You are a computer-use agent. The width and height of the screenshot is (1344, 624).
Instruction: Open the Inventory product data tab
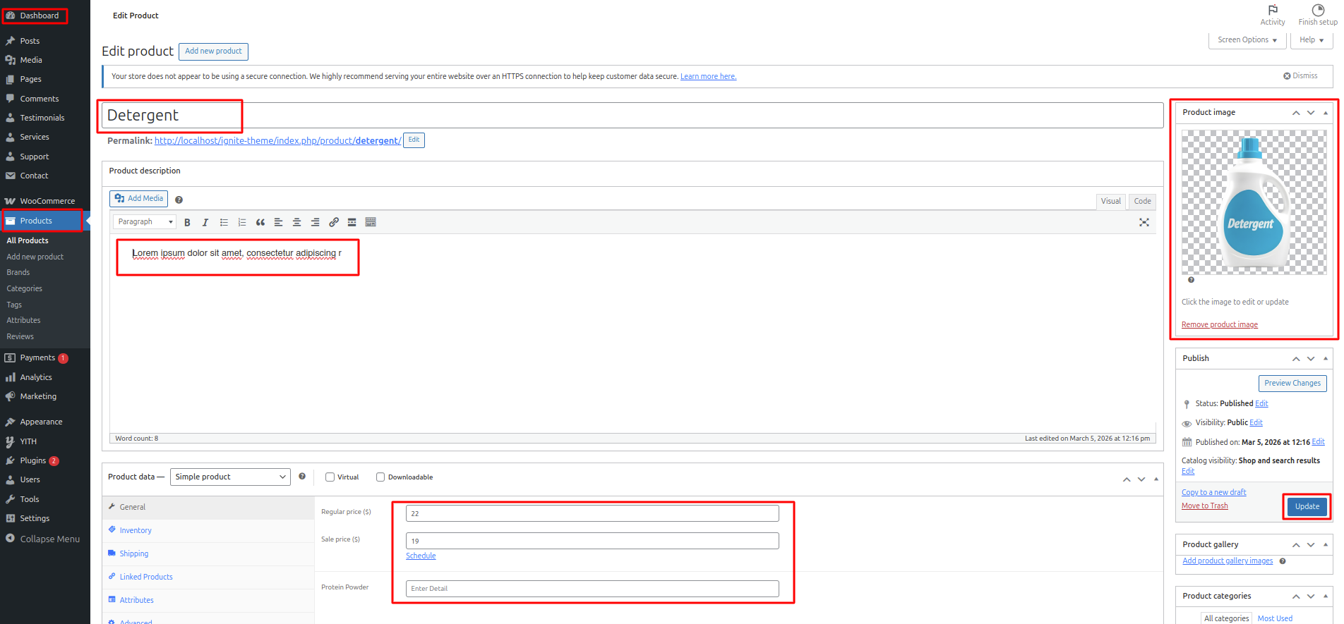pos(136,530)
